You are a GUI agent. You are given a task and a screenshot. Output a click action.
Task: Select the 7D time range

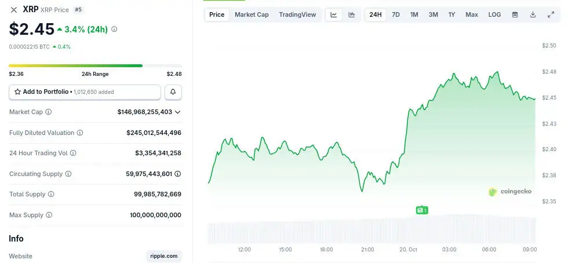(396, 14)
